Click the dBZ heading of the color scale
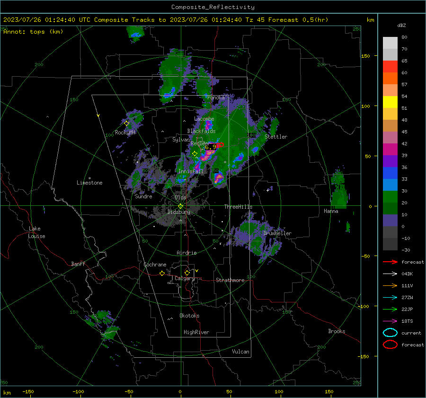 401,25
